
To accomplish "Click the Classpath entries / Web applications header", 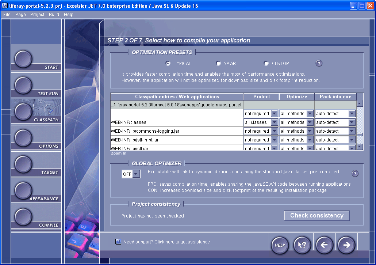I will [177, 97].
